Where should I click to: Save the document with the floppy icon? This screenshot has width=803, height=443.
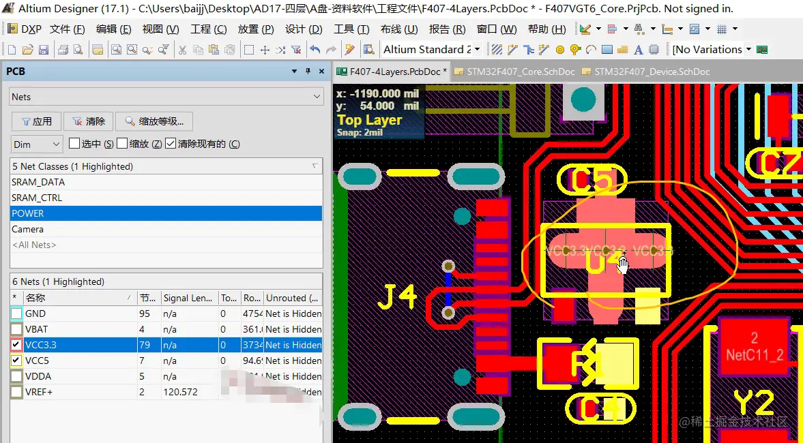[44, 50]
